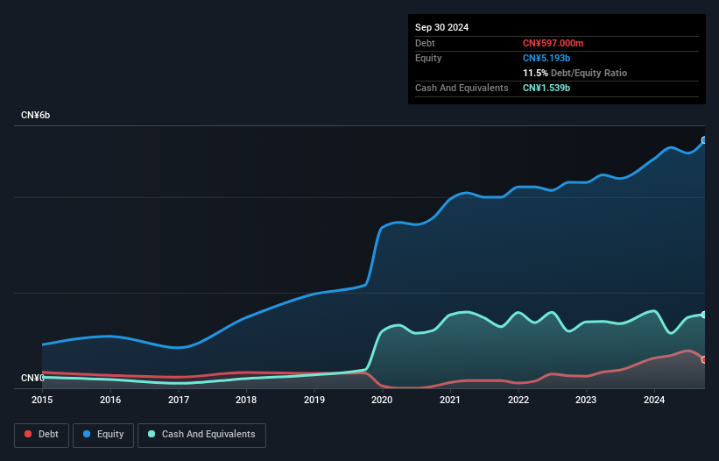Screen dimensions: 719x461
Task: Click the 2016 x-axis label
Action: click(x=110, y=400)
